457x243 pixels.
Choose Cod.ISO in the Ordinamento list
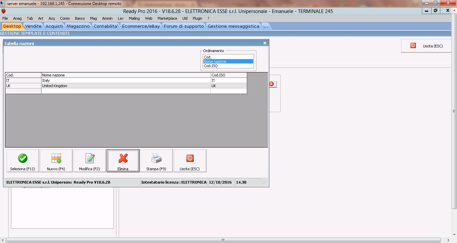[x=229, y=66]
